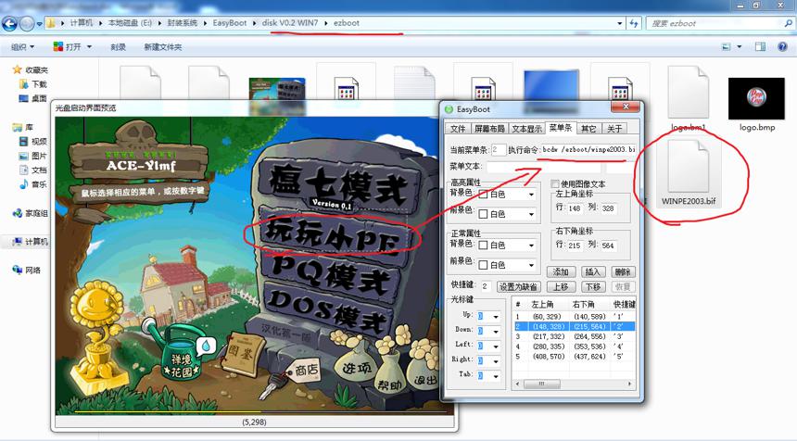Click the 设置为缺省 button
This screenshot has width=797, height=441.
point(518,286)
